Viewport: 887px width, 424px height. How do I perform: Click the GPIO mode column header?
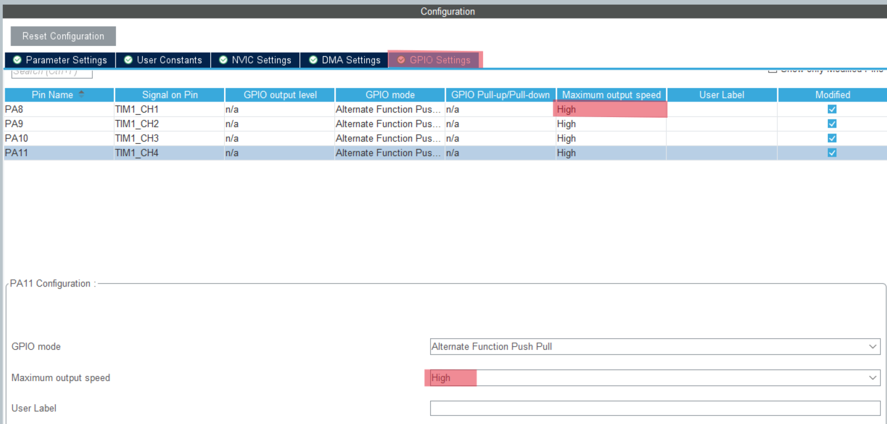coord(390,95)
